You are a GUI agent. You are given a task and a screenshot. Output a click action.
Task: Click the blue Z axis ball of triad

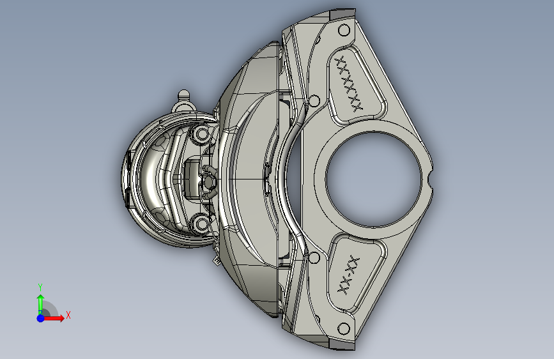[x=40, y=318]
